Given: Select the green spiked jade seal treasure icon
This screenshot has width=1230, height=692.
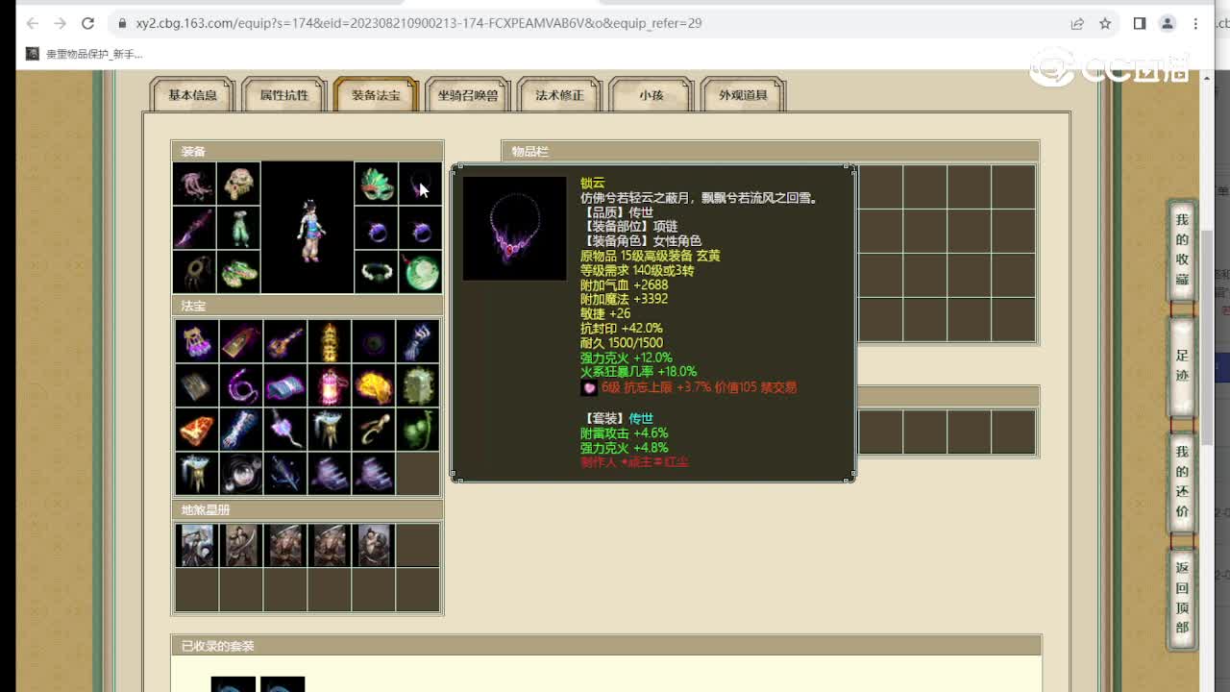Looking at the screenshot, I should (x=418, y=385).
